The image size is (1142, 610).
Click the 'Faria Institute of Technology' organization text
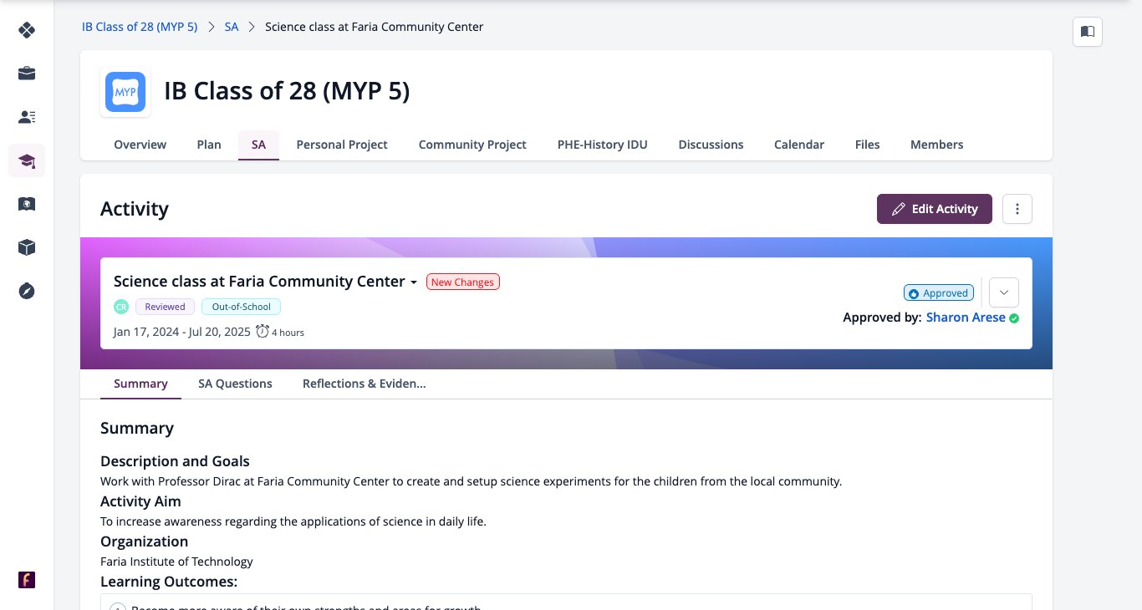tap(176, 562)
